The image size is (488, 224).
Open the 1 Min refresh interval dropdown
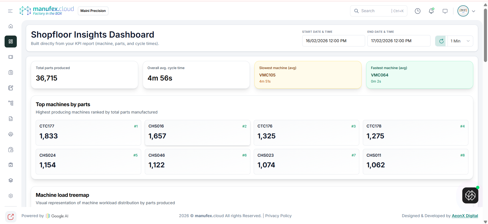tap(460, 41)
